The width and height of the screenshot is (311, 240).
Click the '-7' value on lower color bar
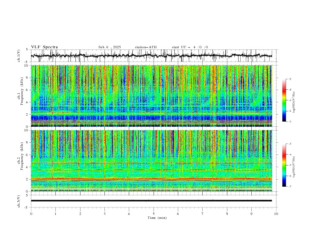289,187
